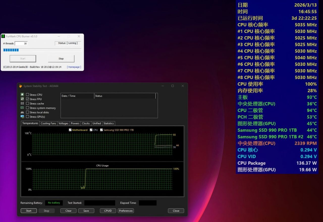Toggle the CPU checkbox in the graph legend
323x222 pixels.
(x=91, y=130)
